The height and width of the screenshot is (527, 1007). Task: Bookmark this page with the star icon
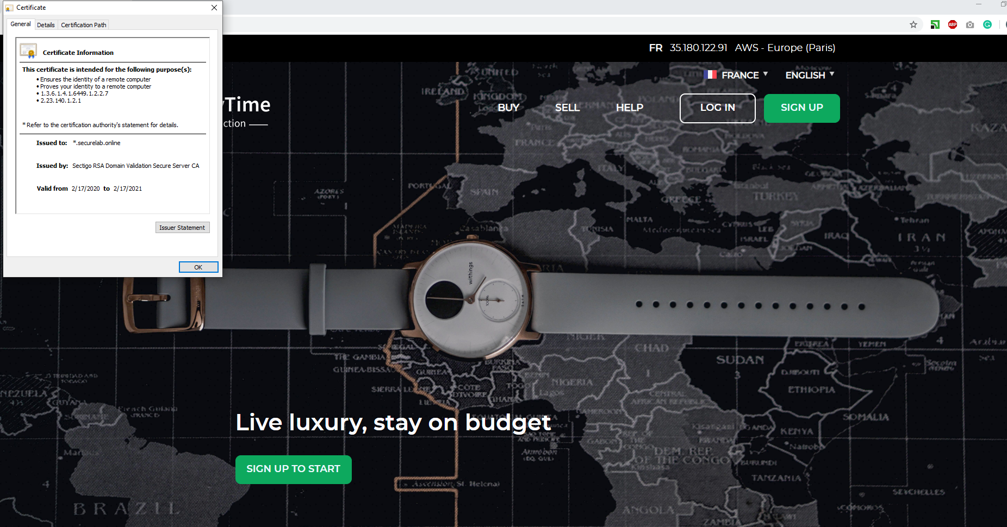click(913, 24)
